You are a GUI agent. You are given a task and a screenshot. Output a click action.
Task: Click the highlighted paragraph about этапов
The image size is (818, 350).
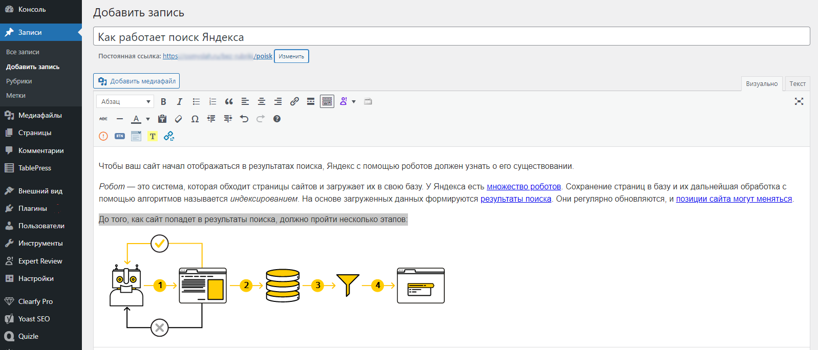point(253,220)
